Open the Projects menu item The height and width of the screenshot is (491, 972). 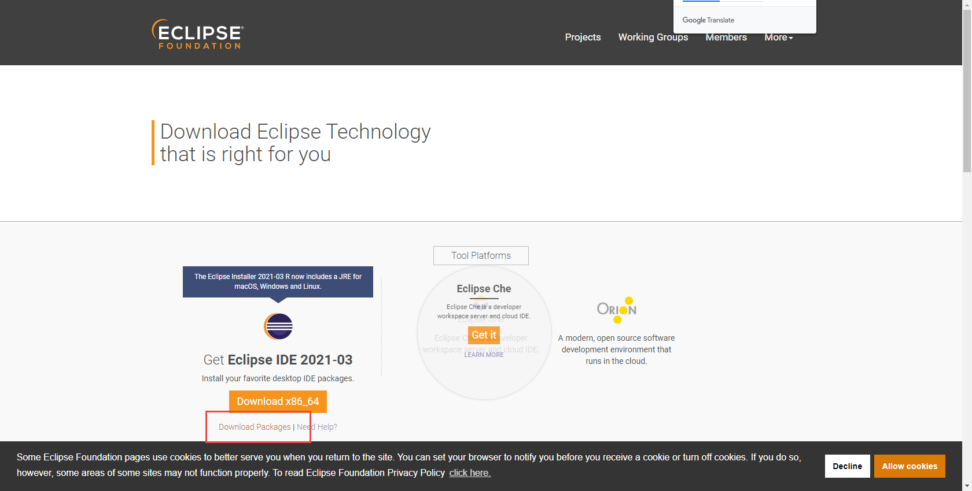[583, 37]
